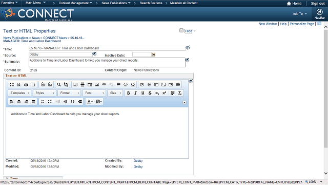Toggle Subscript formatting
Image resolution: width=328 pixels, height=185 pixels.
[157, 93]
